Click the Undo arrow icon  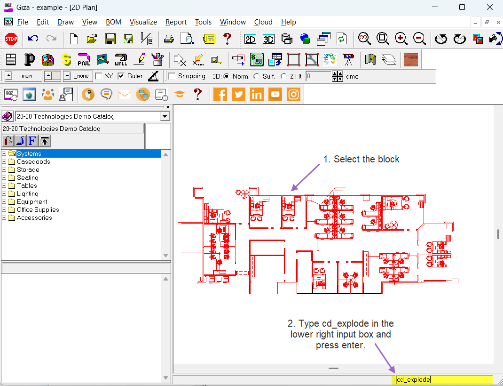[33, 39]
